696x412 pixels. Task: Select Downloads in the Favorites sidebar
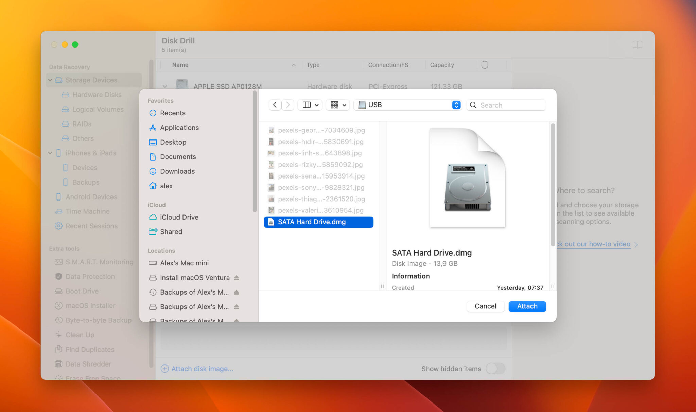(177, 171)
